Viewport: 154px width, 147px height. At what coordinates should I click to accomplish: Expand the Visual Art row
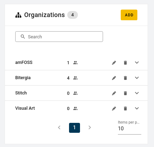coord(137,108)
